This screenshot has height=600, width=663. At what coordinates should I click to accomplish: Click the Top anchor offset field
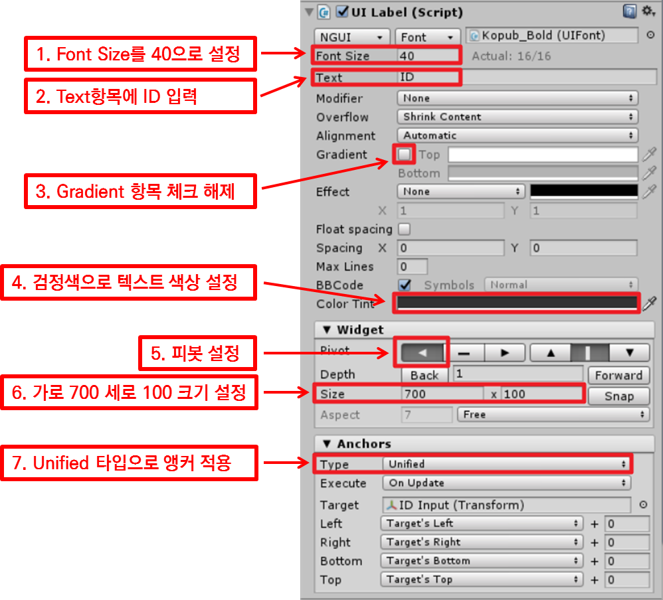[627, 579]
